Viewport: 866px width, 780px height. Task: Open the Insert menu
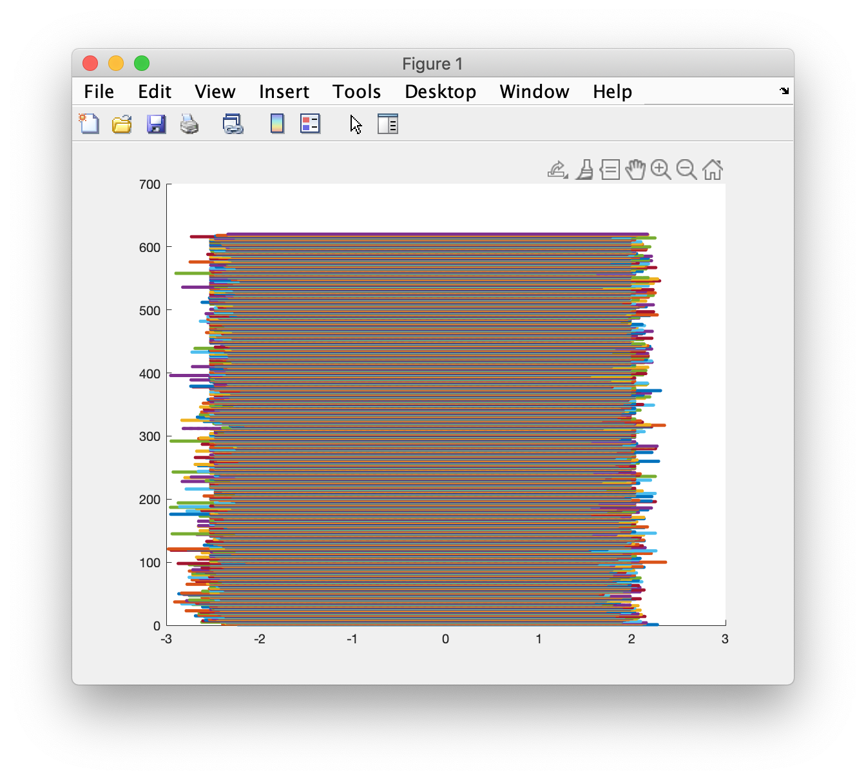pos(284,92)
